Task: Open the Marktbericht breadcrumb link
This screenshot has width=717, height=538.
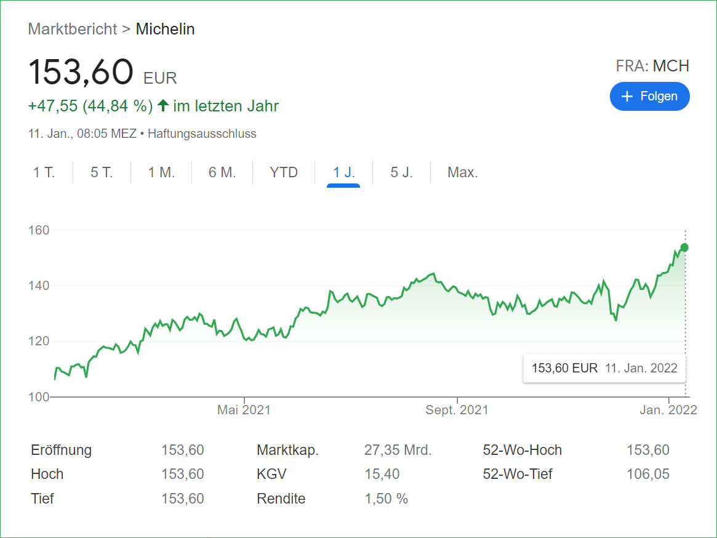Action: (72, 29)
